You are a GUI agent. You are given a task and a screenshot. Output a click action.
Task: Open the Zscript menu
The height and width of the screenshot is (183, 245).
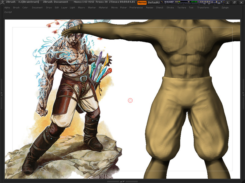click(8, 12)
